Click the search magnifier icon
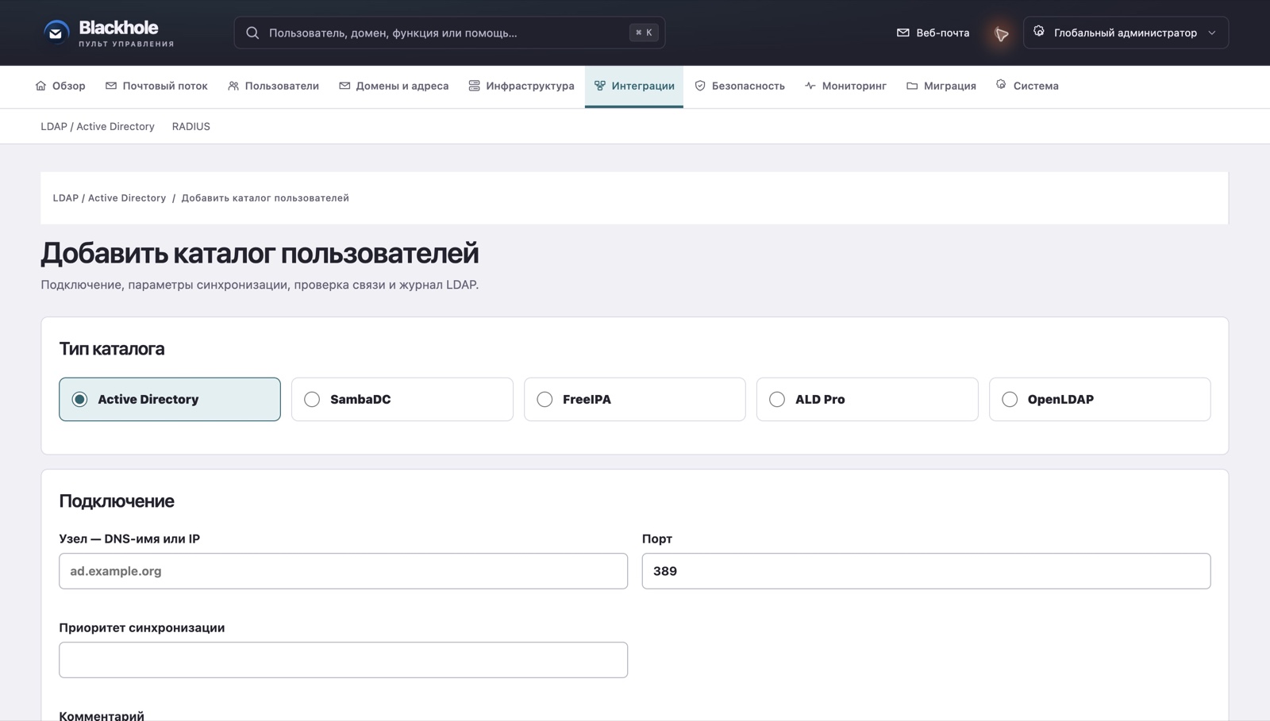Viewport: 1270px width, 721px height. pyautogui.click(x=252, y=33)
